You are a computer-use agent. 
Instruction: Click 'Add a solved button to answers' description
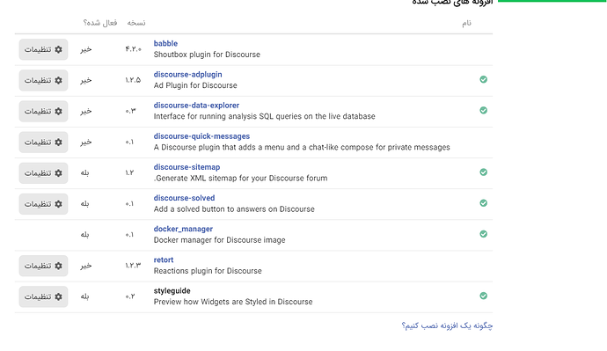(234, 209)
